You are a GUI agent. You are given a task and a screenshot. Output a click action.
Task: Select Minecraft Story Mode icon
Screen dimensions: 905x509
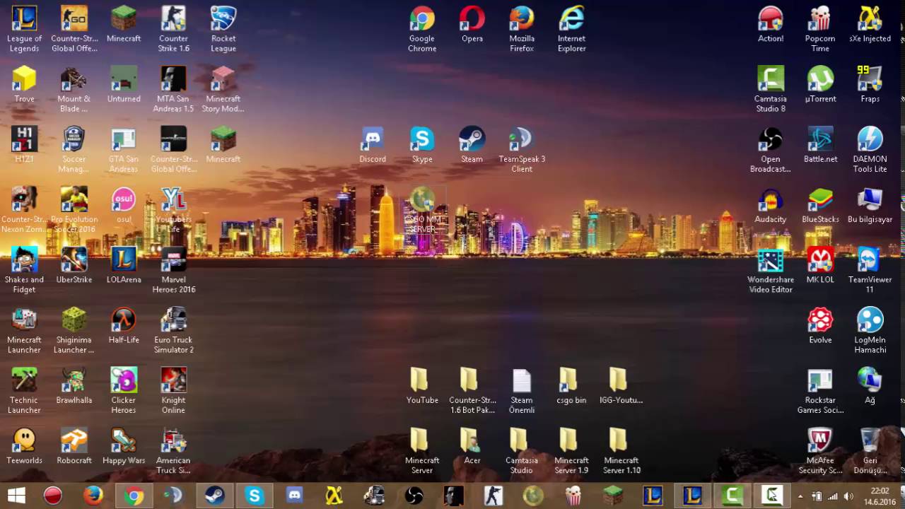pos(223,89)
